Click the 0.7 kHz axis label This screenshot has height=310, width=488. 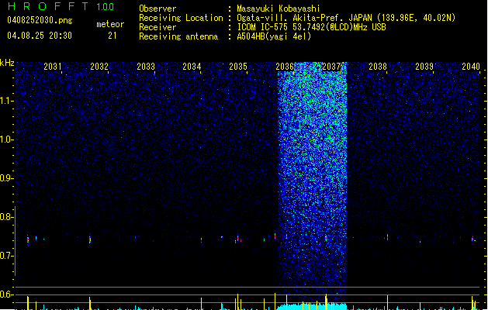pyautogui.click(x=7, y=256)
